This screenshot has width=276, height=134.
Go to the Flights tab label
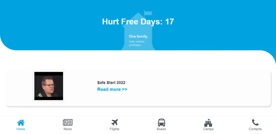115,129
